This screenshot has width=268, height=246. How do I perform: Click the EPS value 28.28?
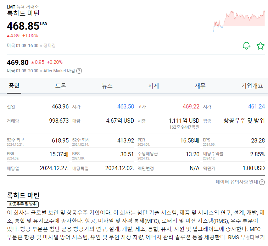pos(258,140)
